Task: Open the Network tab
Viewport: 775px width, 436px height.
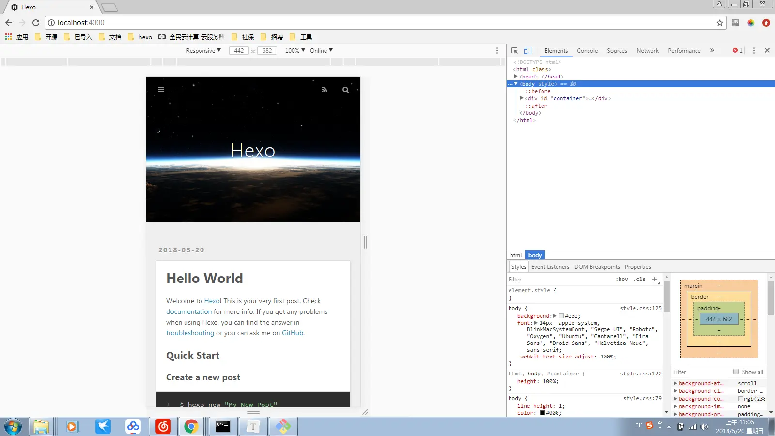Action: (x=647, y=50)
